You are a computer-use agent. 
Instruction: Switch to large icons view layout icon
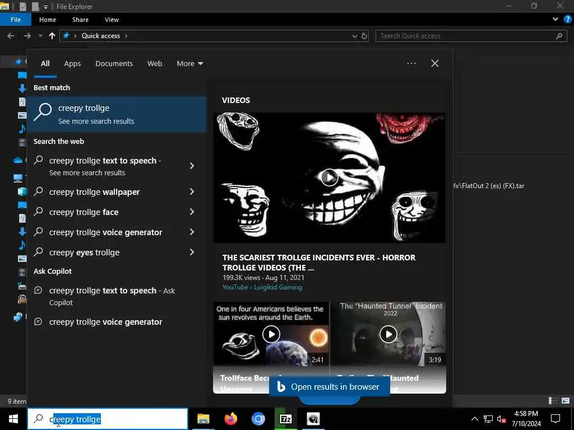pyautogui.click(x=566, y=401)
